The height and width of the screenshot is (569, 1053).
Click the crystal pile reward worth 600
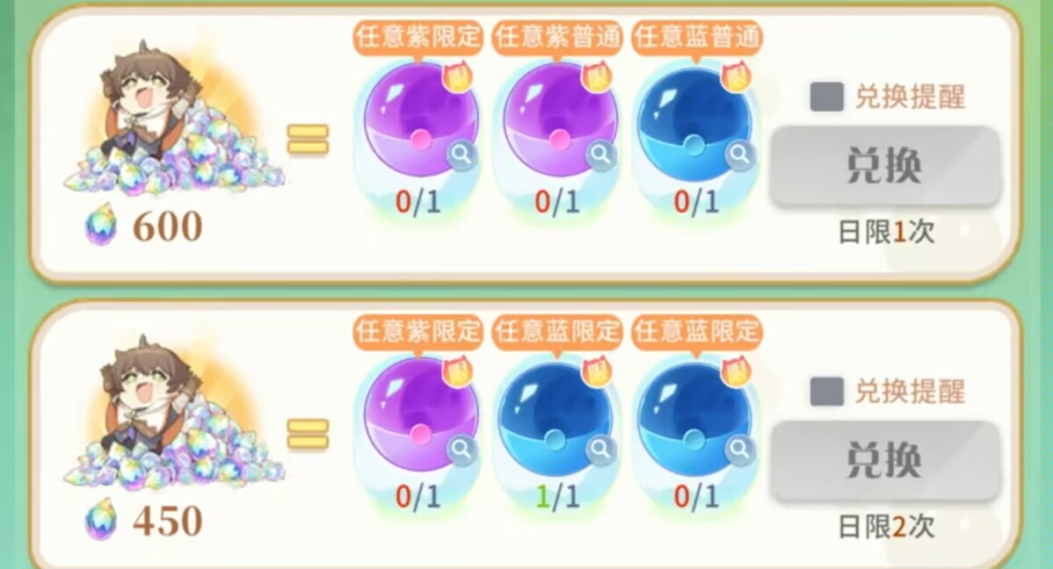tap(175, 121)
